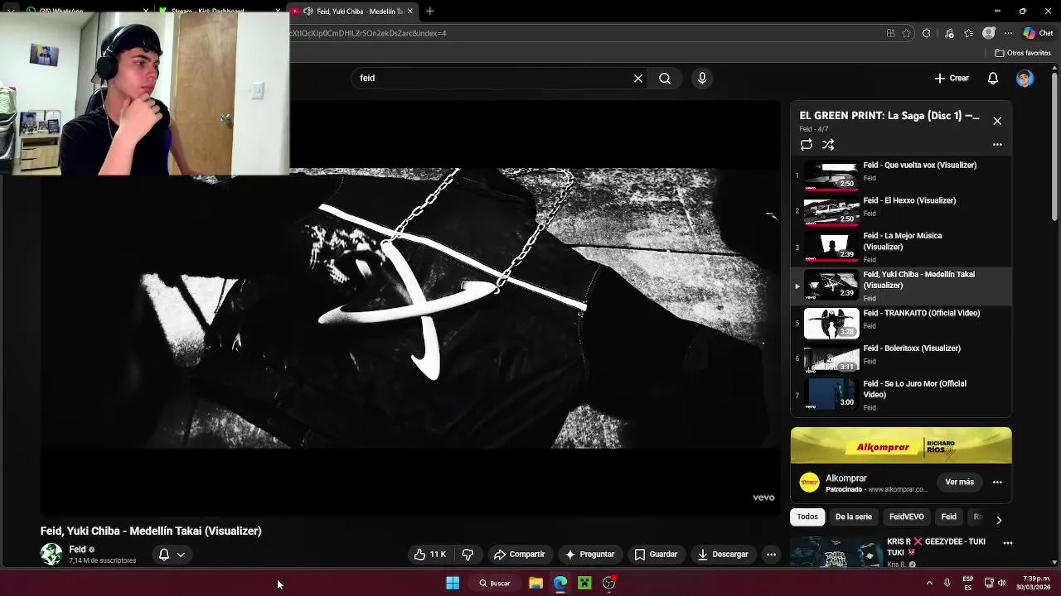
Task: Open File Explorer from taskbar
Action: pyautogui.click(x=535, y=584)
